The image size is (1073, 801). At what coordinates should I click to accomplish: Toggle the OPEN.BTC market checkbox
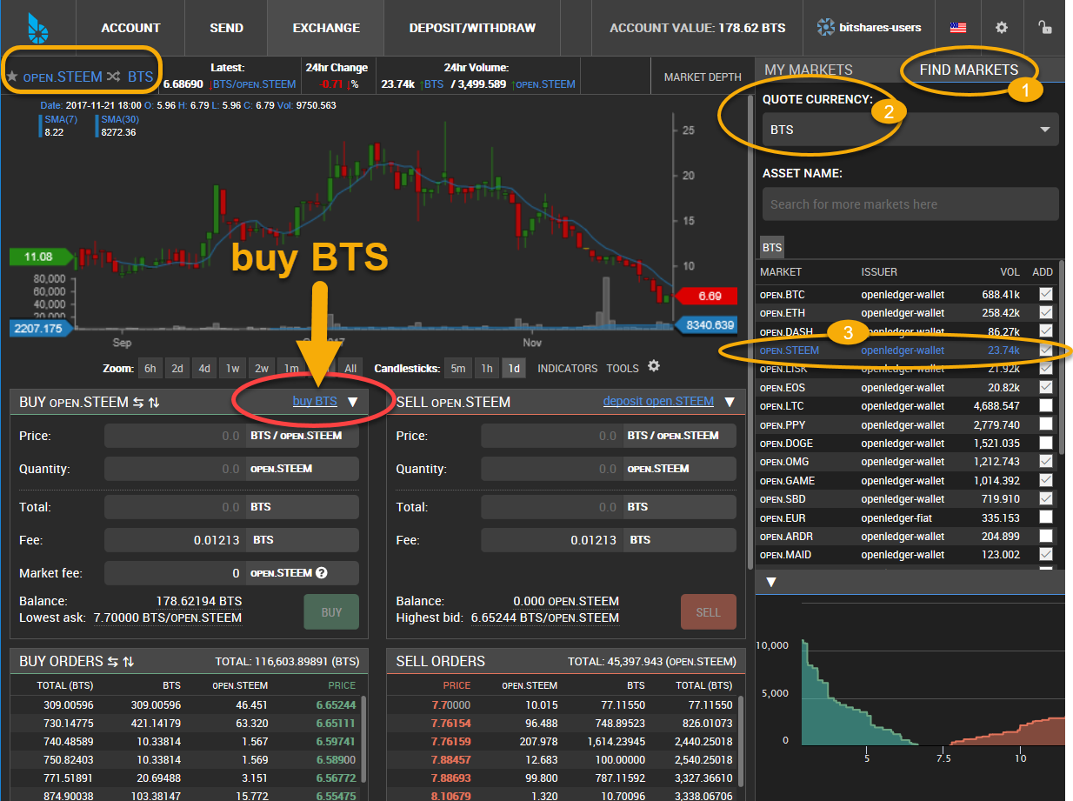click(x=1046, y=294)
